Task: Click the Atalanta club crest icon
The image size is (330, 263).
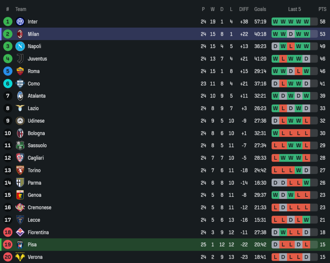Action: click(20, 96)
